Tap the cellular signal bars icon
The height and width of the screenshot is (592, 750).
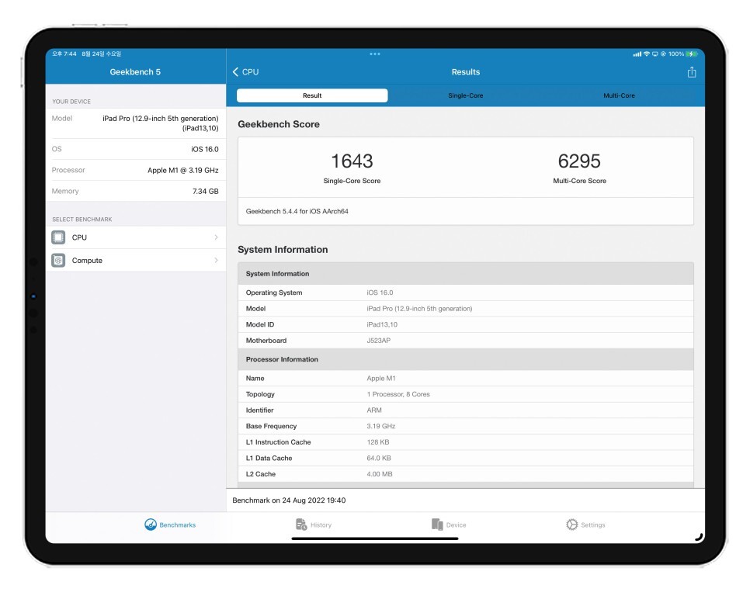click(637, 54)
